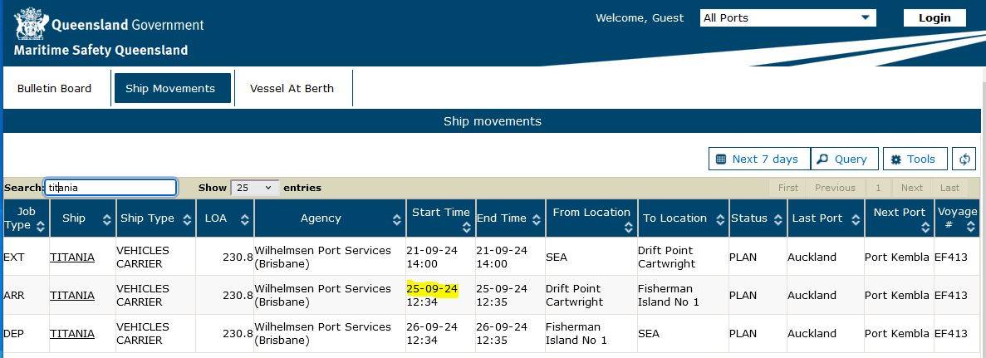Expand the Show 25 entries selector

tap(255, 188)
